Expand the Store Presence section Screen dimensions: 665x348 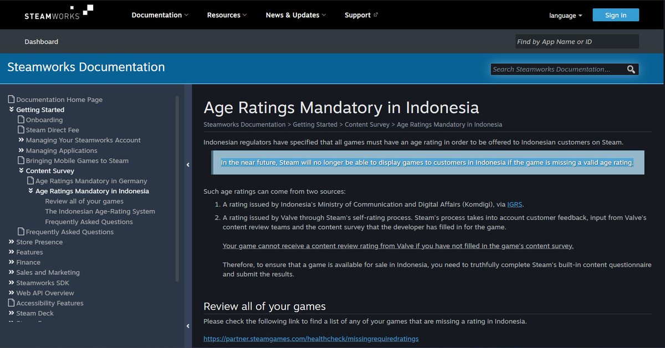click(x=11, y=242)
